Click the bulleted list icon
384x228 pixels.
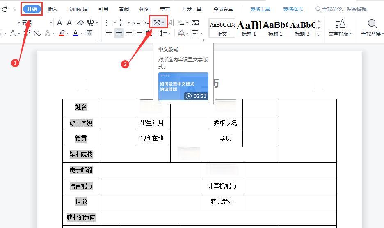[108, 23]
